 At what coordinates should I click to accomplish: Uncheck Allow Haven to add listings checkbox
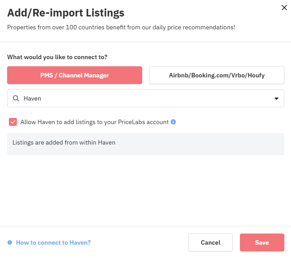tap(13, 122)
